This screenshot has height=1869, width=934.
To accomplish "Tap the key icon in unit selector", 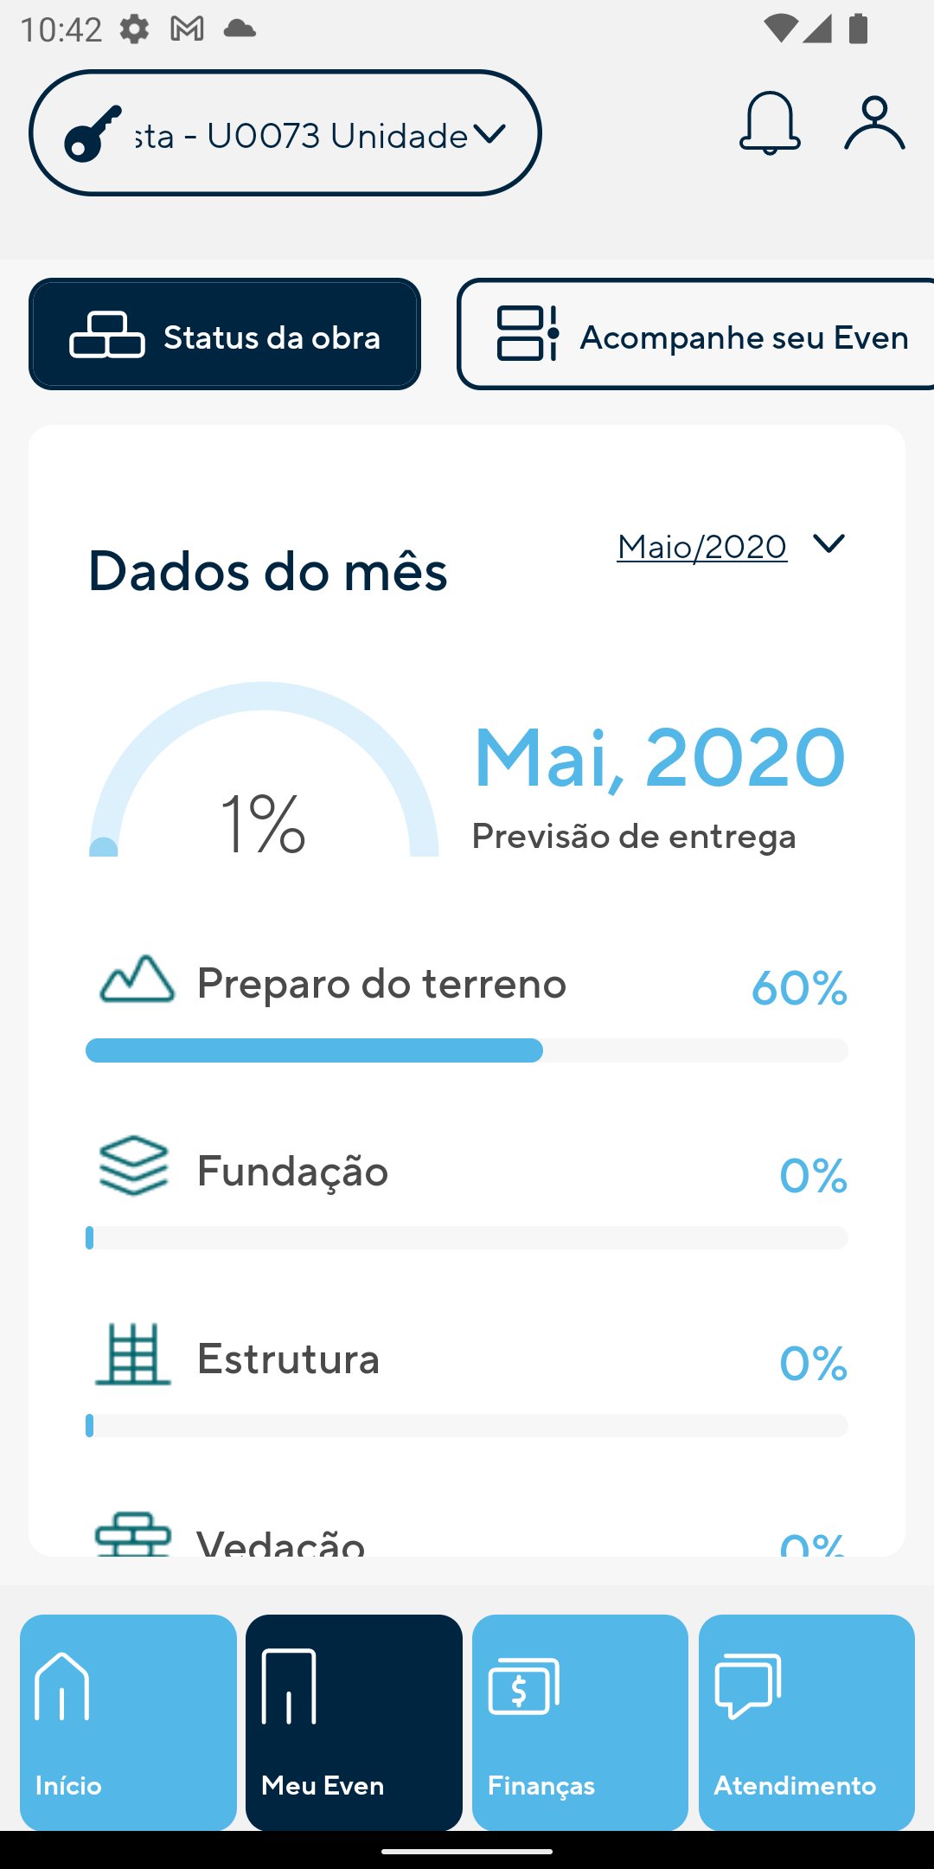I will coord(93,133).
